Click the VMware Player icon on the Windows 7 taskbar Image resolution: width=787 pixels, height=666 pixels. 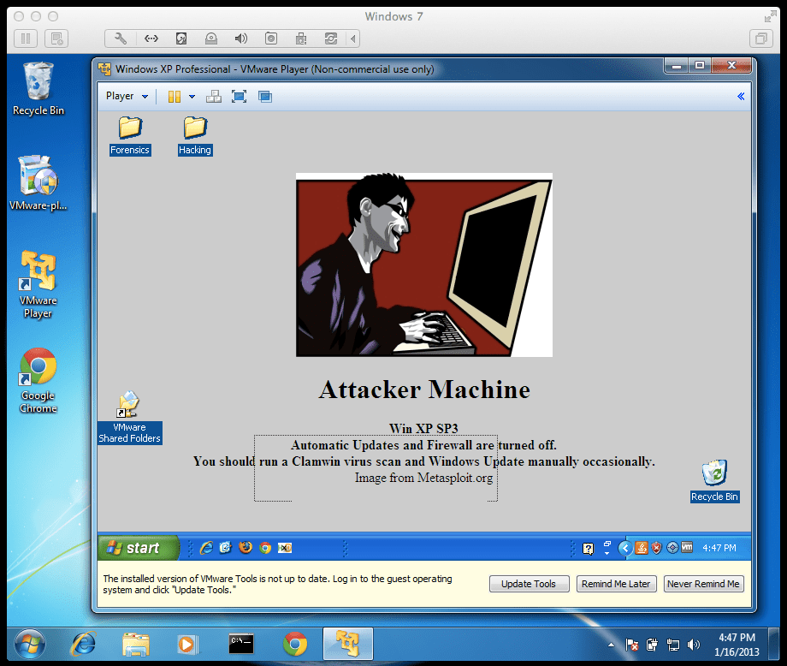pos(347,645)
